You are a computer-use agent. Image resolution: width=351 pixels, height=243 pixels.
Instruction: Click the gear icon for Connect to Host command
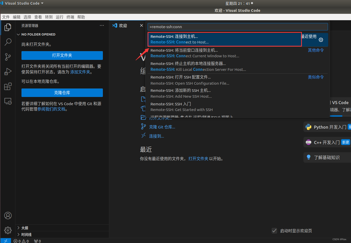click(321, 40)
